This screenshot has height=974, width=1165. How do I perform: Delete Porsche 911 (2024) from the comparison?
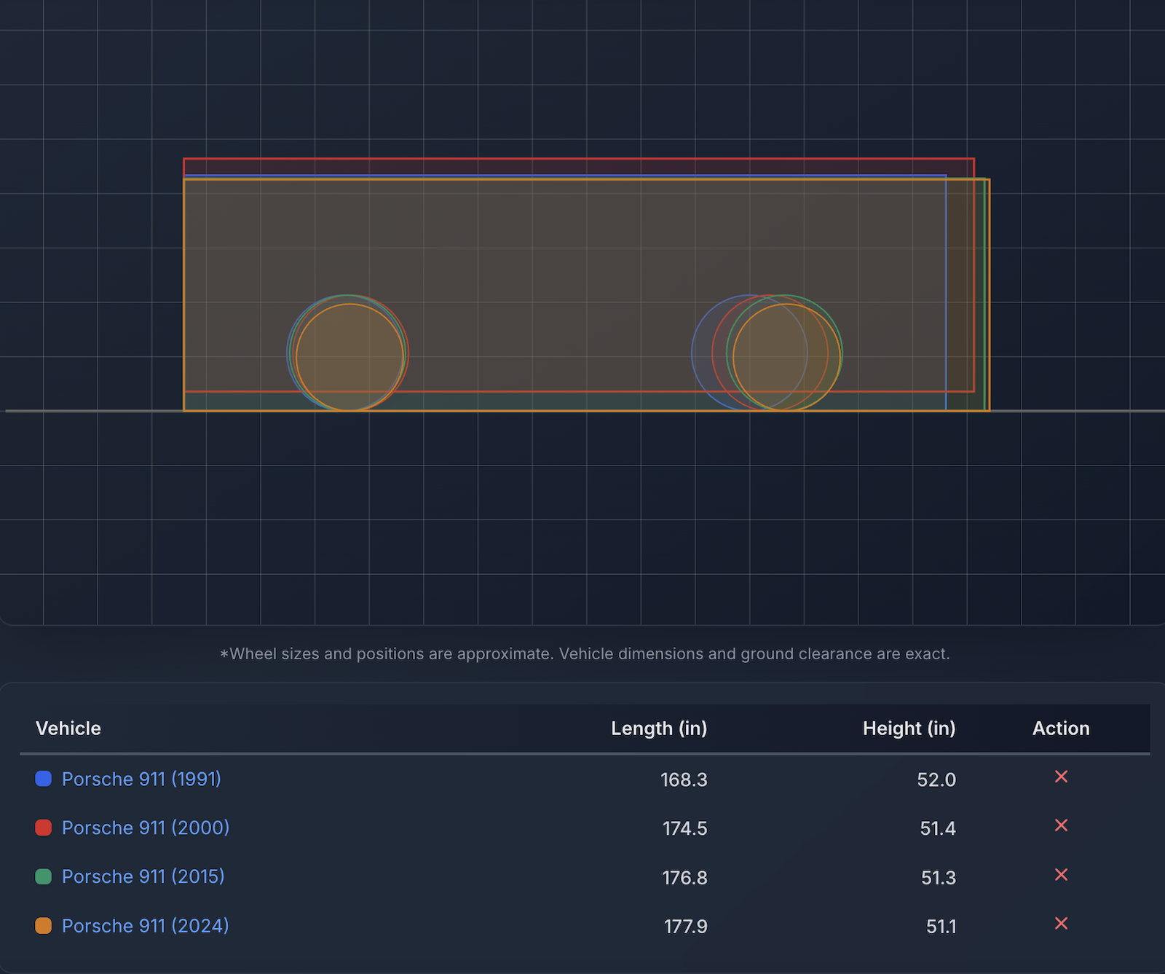pos(1061,924)
